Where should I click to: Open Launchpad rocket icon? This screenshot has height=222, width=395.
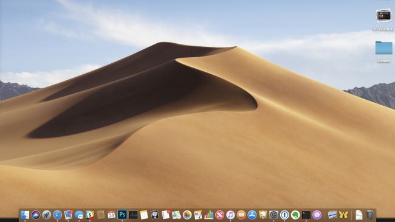47,215
